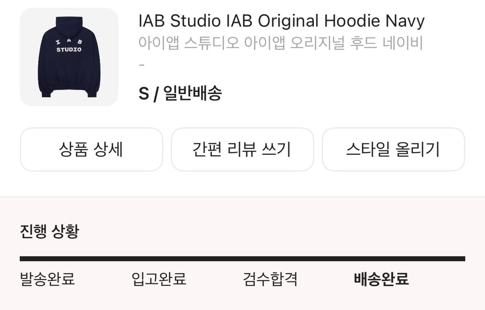Open the navy hoodie product thumbnail

point(69,57)
